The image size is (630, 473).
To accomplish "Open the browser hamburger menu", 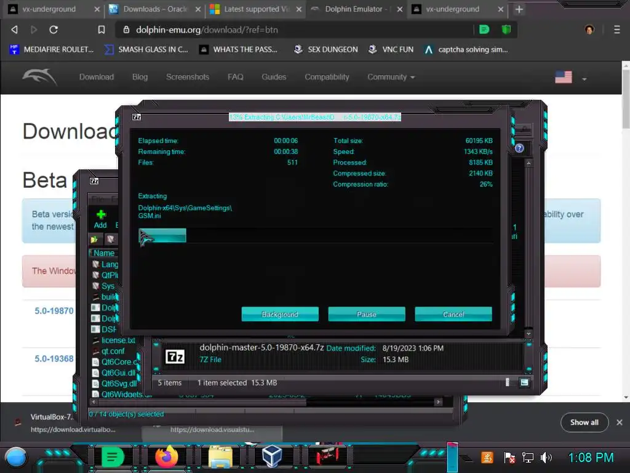I will click(617, 30).
